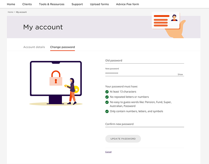
Task: Click the ID card illustration in the banner
Action: [166, 20]
